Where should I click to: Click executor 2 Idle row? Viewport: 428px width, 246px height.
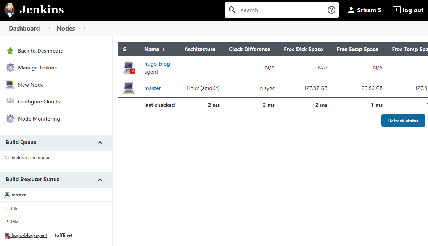pos(56,222)
